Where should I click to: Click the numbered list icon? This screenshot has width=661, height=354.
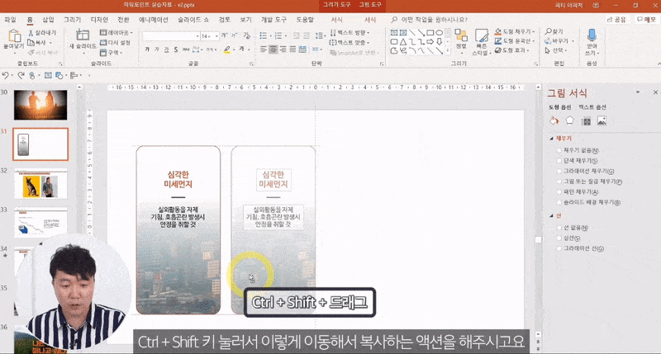(x=278, y=35)
